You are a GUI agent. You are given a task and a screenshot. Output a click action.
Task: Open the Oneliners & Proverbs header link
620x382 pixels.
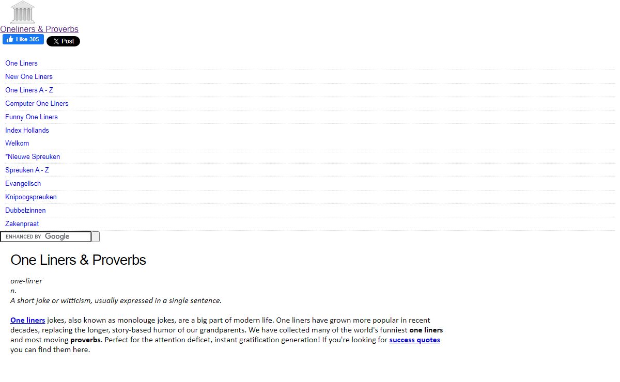point(39,29)
